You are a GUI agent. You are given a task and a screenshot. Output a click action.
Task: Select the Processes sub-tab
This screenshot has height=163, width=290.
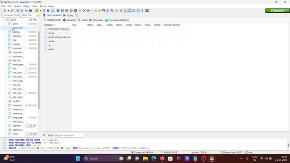(96, 20)
